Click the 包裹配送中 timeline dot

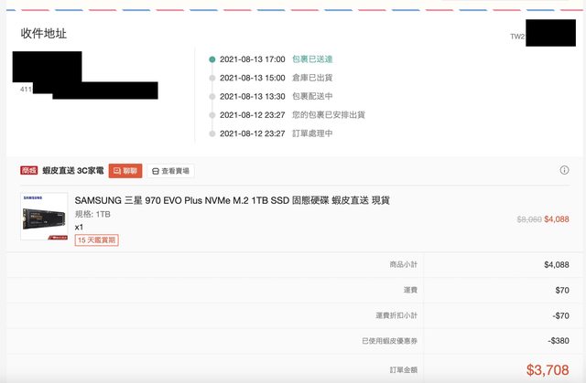click(x=212, y=96)
